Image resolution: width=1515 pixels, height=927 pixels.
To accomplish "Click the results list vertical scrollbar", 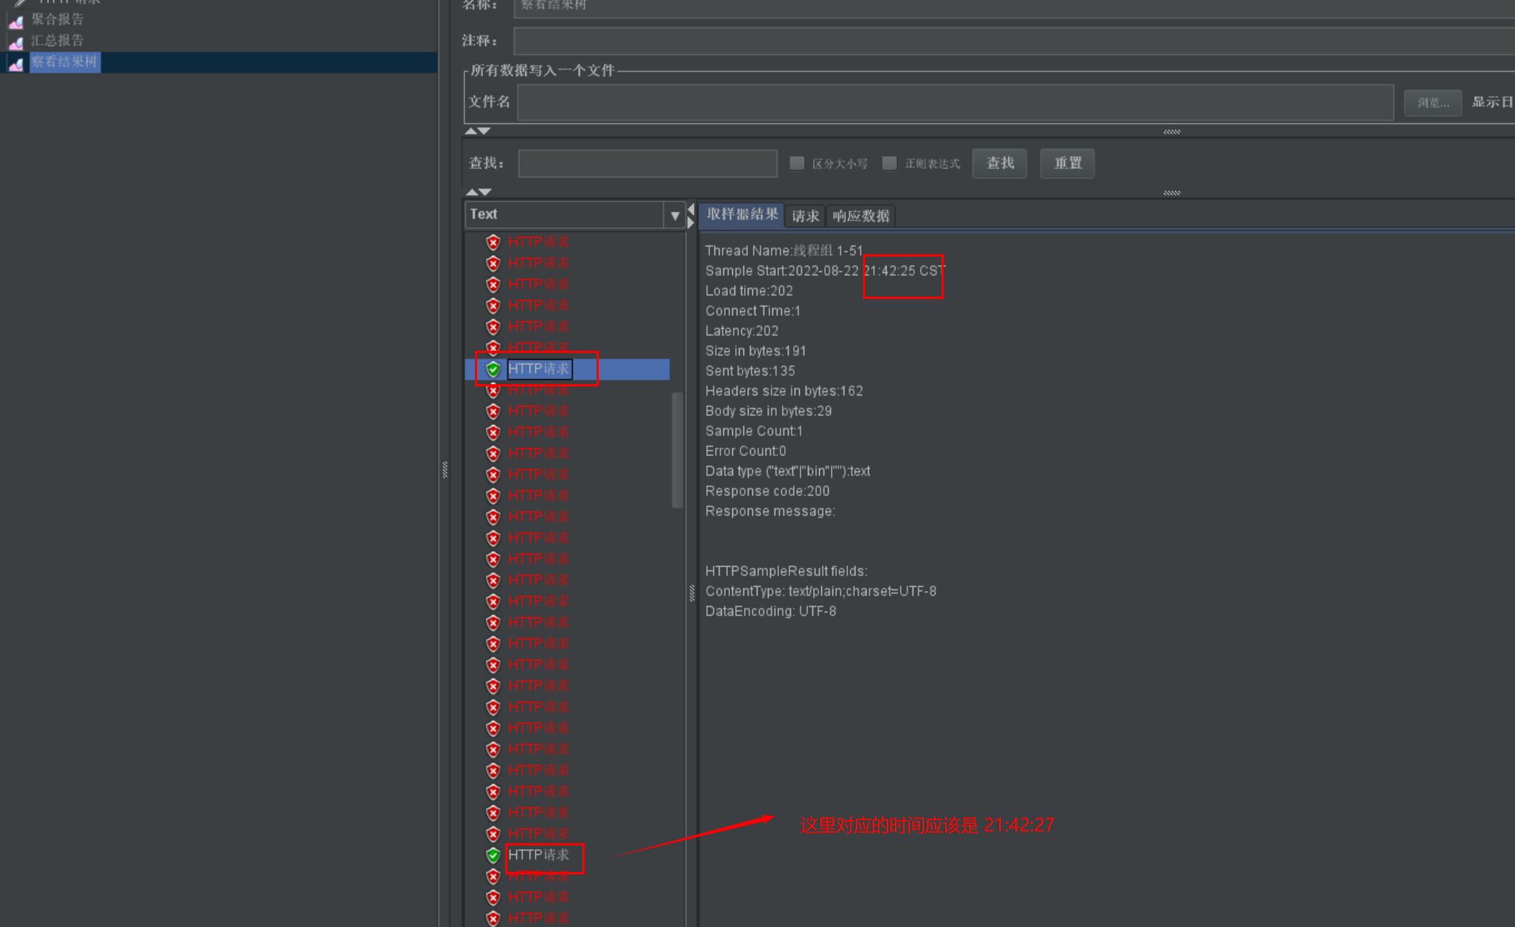I will coord(677,449).
